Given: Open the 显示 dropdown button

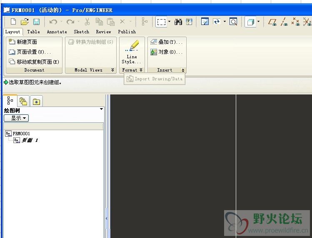Looking at the screenshot, I should tap(16, 118).
